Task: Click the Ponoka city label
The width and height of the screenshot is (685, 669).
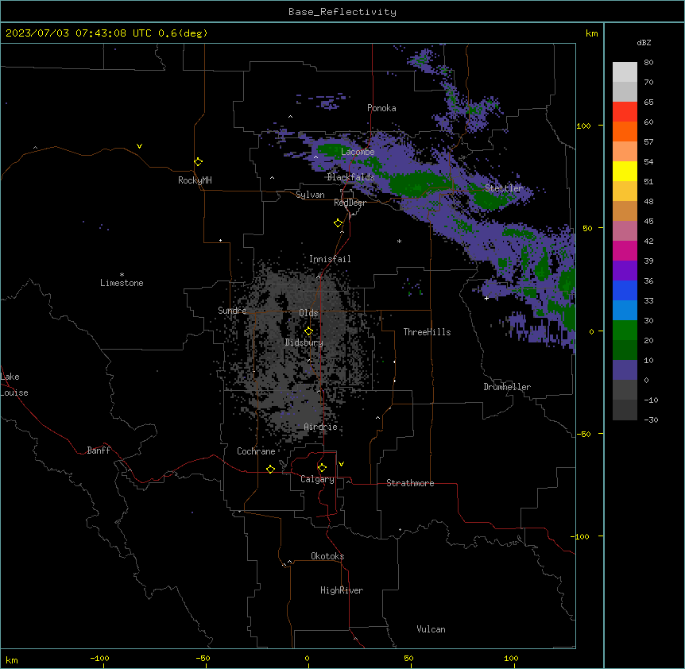Action: click(381, 108)
